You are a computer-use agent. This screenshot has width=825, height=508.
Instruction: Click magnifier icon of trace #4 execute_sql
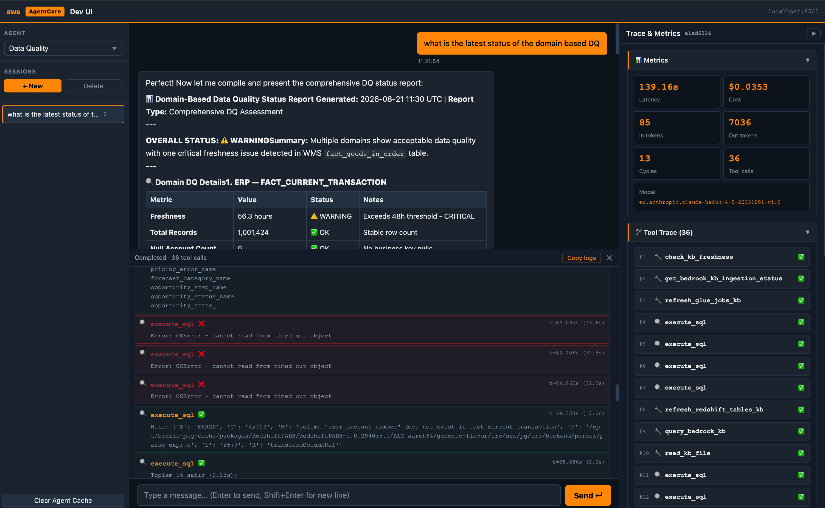658,322
